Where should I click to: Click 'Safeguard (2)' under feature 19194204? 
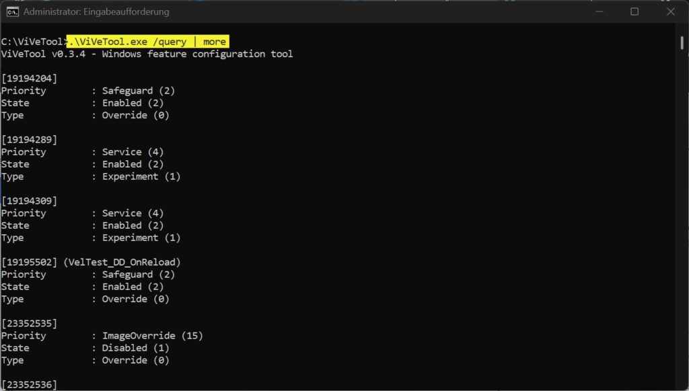coord(139,91)
